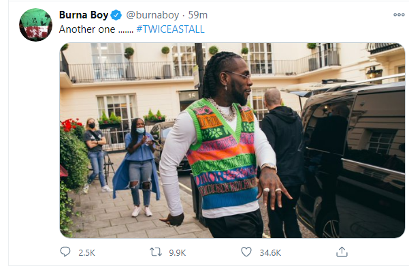Click the blue verified badge
The image size is (409, 266).
tap(116, 15)
